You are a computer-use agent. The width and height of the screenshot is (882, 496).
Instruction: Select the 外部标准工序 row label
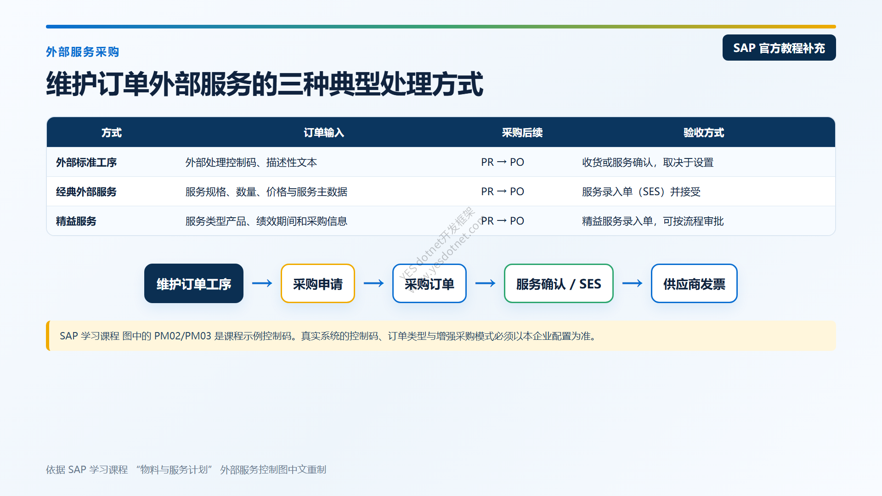86,163
